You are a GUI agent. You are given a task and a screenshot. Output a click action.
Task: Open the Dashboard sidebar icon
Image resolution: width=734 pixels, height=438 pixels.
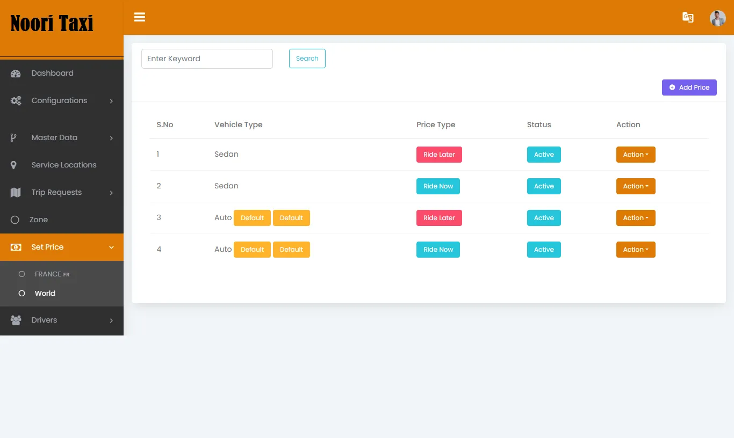coord(15,73)
